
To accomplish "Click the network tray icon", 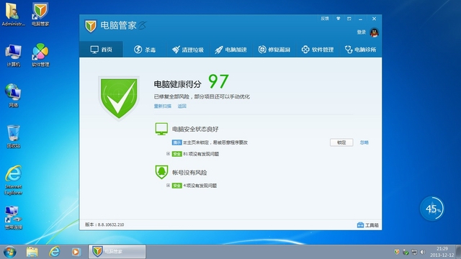I will 414,252.
